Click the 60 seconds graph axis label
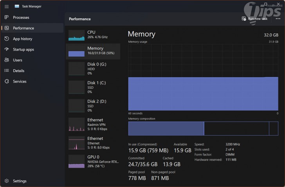 click(x=135, y=113)
